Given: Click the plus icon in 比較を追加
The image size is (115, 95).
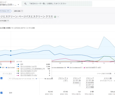Looking at the screenshot, I should click(22, 11).
